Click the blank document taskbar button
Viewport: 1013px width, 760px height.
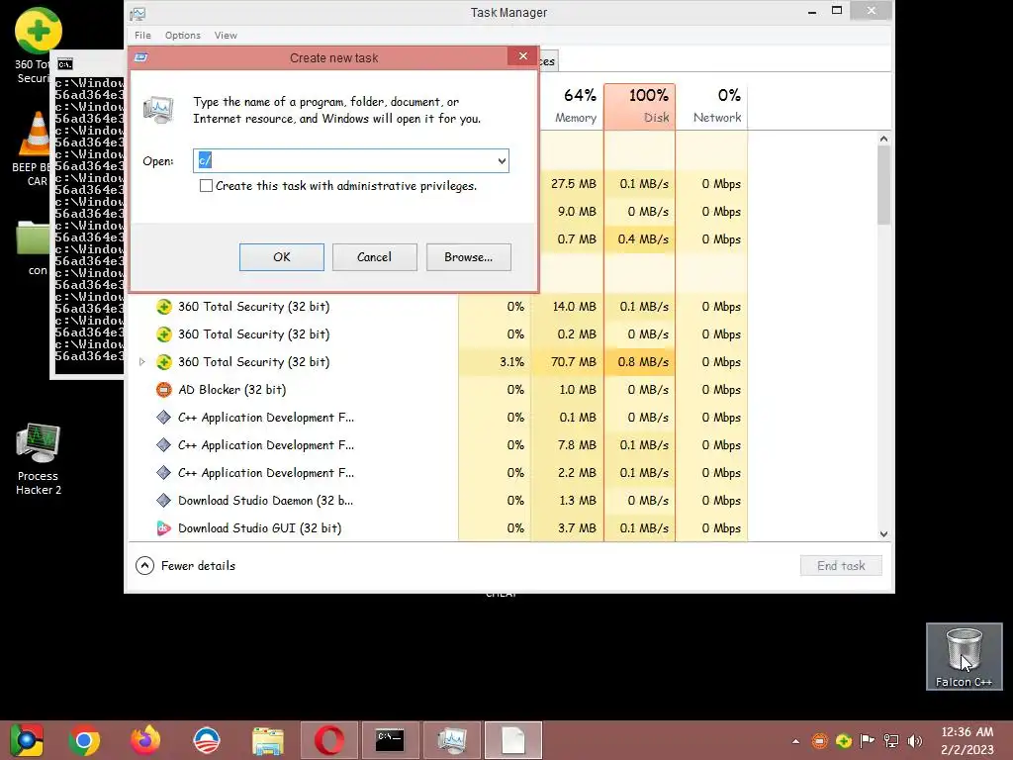click(513, 740)
